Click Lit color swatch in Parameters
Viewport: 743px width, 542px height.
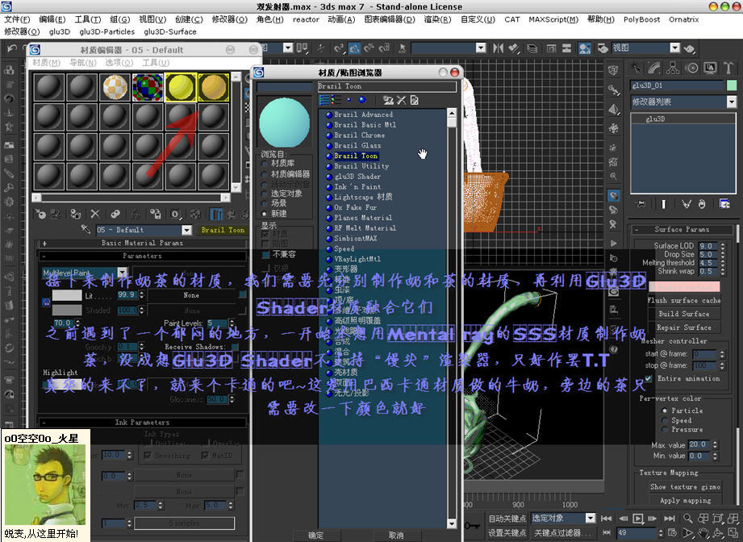(67, 296)
